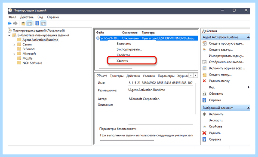Viewport: 258px width, 157px height.
Task: Click the Microsoft Corporation author text
Action: (144, 99)
